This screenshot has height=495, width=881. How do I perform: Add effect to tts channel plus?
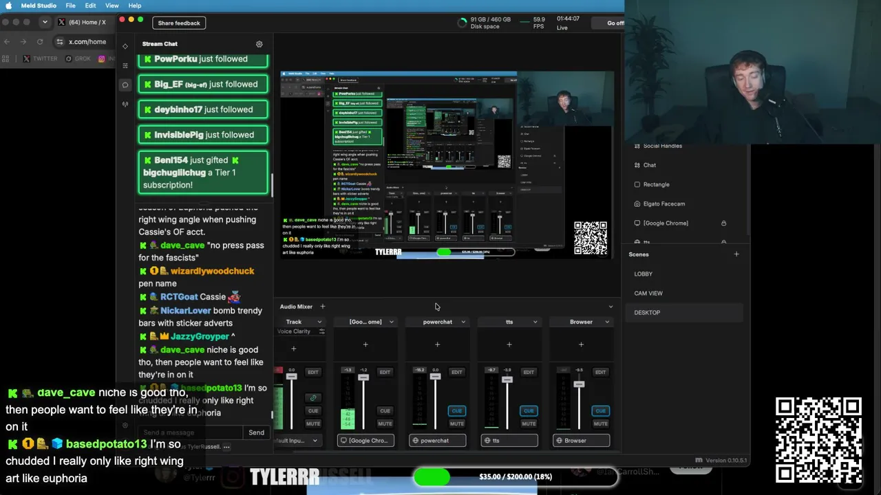coord(509,344)
